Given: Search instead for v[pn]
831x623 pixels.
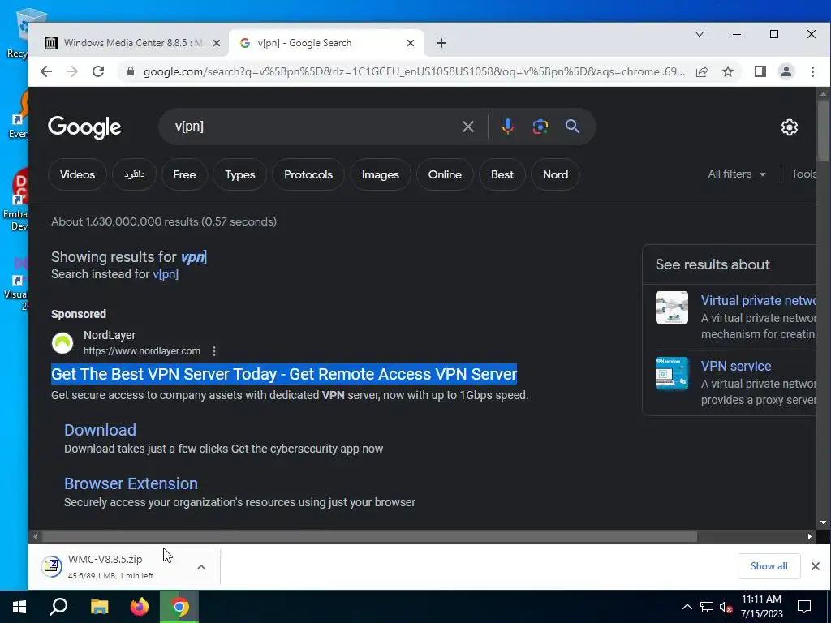Looking at the screenshot, I should (166, 274).
